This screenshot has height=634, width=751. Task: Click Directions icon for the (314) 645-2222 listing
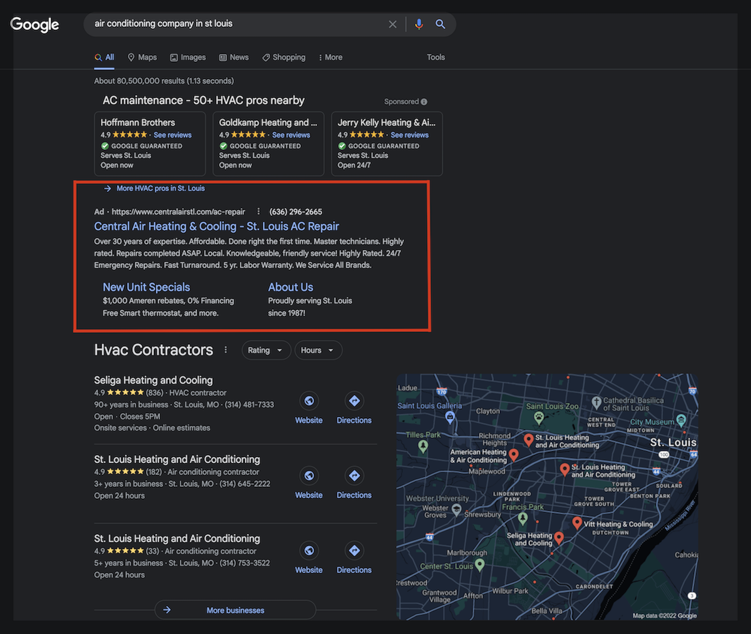354,476
